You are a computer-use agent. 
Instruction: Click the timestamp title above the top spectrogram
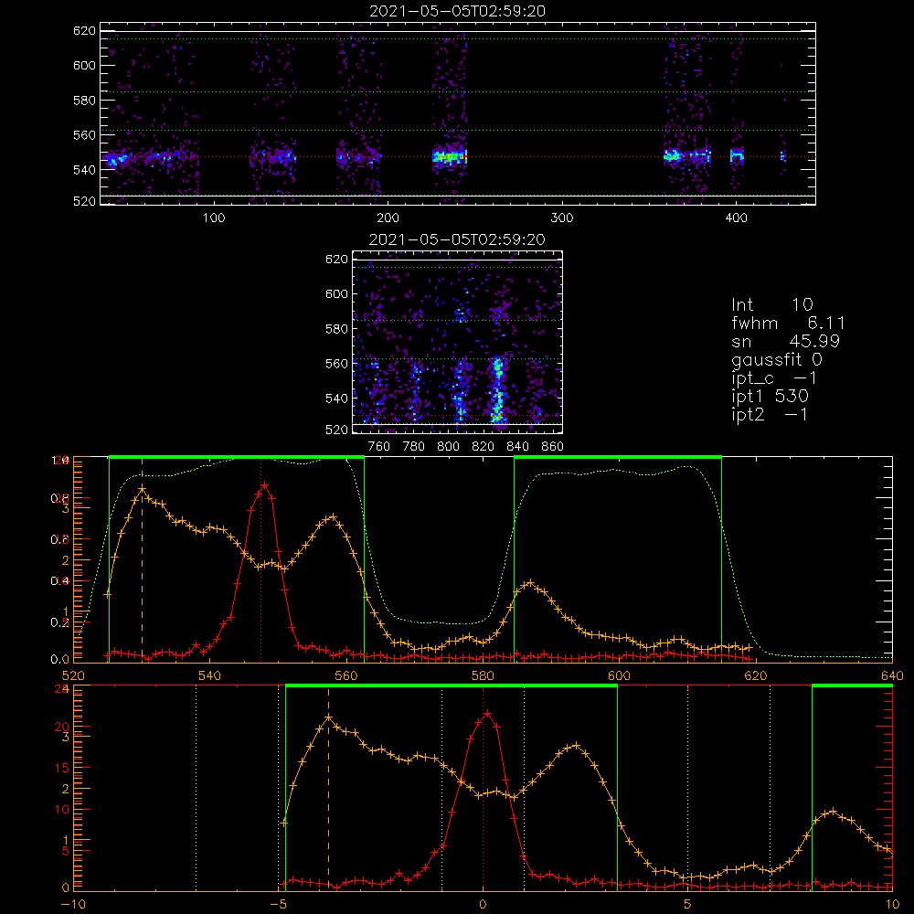click(457, 11)
